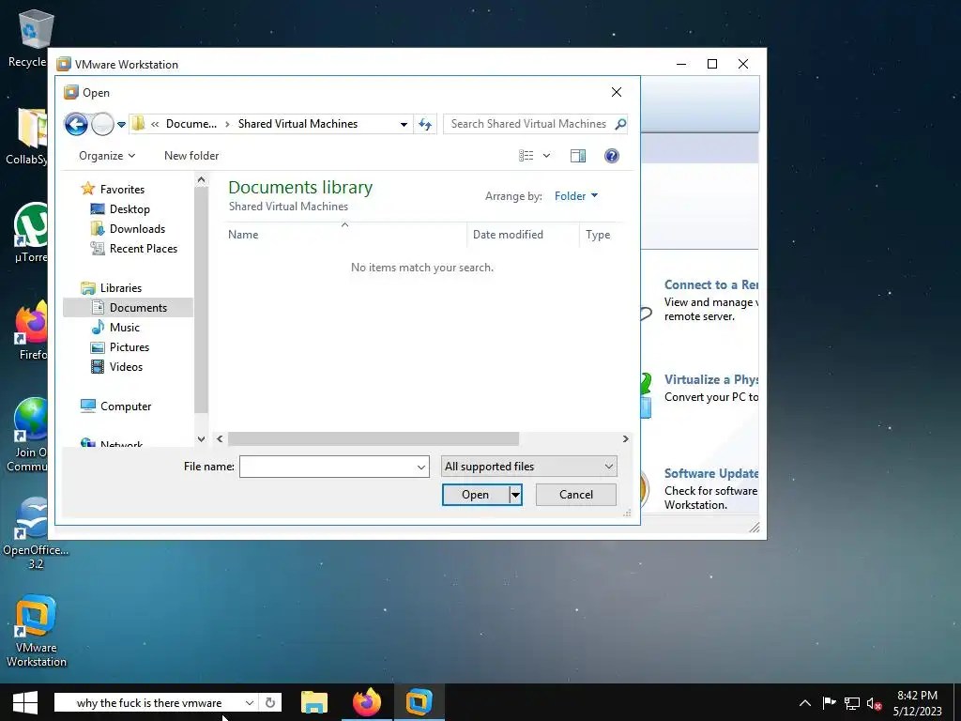This screenshot has height=721, width=961.
Task: Open the Firefox desktop shortcut
Action: tap(32, 330)
